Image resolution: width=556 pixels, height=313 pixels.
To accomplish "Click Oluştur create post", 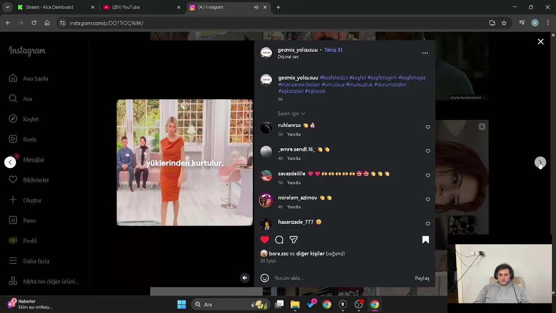I will (26, 200).
